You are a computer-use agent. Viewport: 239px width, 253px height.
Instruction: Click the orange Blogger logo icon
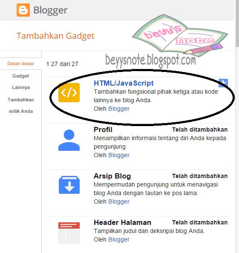pyautogui.click(x=23, y=10)
